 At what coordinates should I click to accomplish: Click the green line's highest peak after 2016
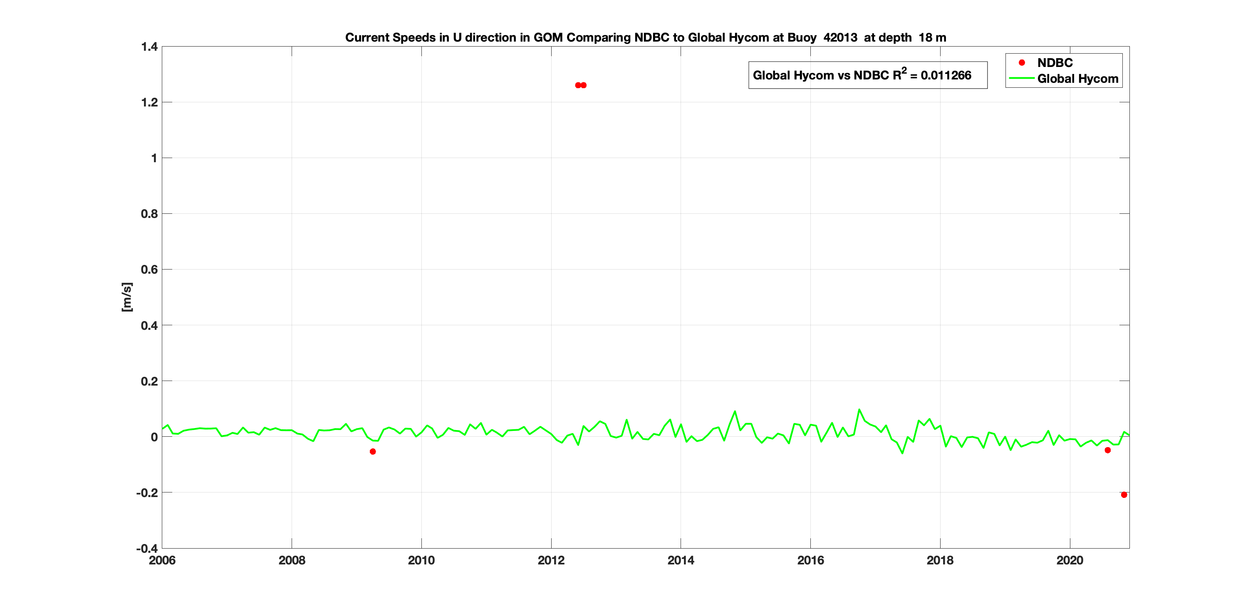coord(859,410)
